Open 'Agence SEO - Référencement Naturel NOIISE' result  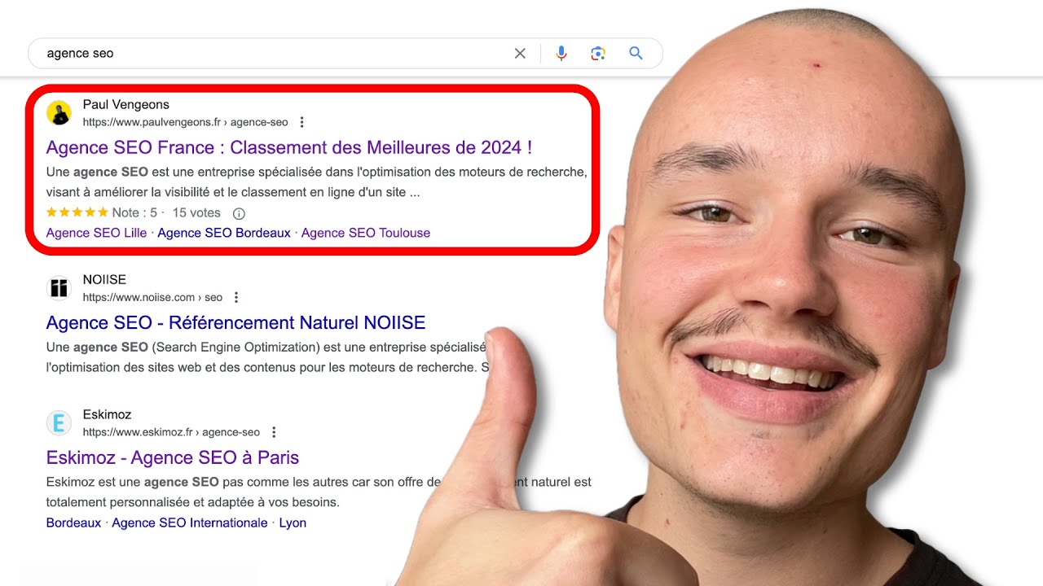236,322
